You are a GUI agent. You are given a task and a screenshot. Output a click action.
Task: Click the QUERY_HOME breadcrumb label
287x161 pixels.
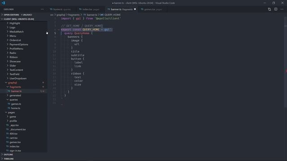tap(113, 15)
